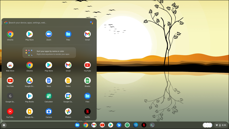The height and width of the screenshot is (129, 229).
Task: Activate Google Assistant in search bar
Action: point(92,23)
